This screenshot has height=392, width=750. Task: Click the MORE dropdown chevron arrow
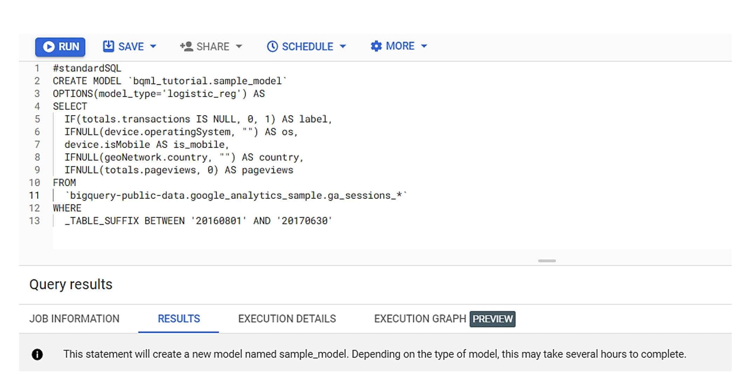coord(424,46)
